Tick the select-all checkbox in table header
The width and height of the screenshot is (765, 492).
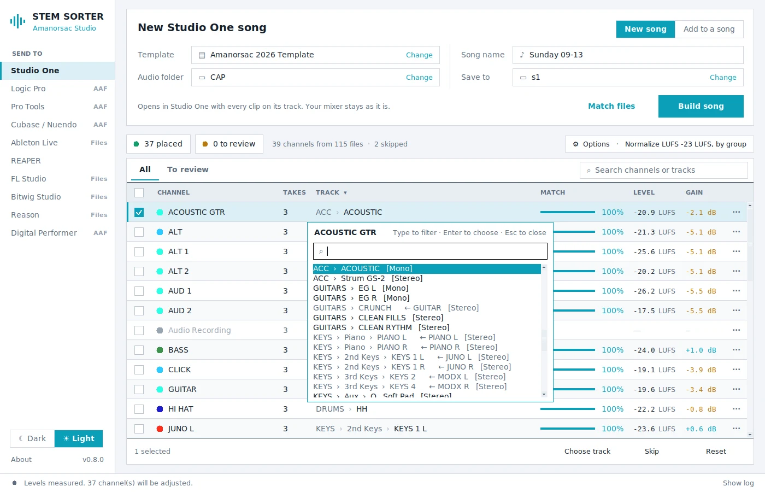pos(139,192)
